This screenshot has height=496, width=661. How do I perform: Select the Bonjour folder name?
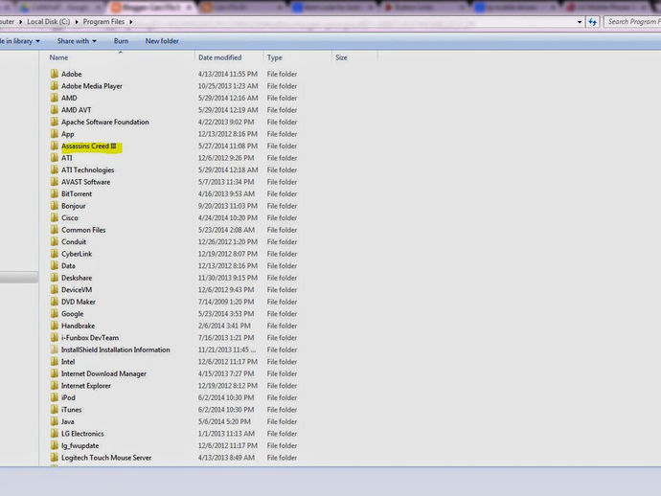pyautogui.click(x=74, y=206)
